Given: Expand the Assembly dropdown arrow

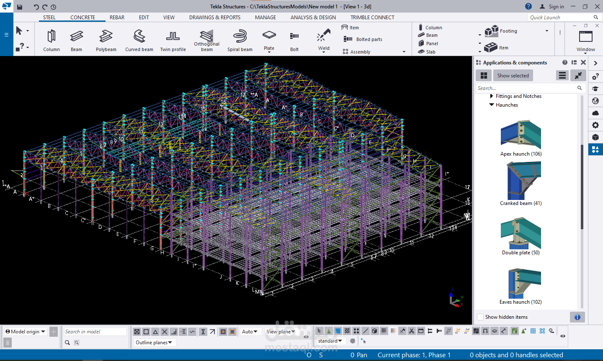Looking at the screenshot, I should click(x=404, y=52).
